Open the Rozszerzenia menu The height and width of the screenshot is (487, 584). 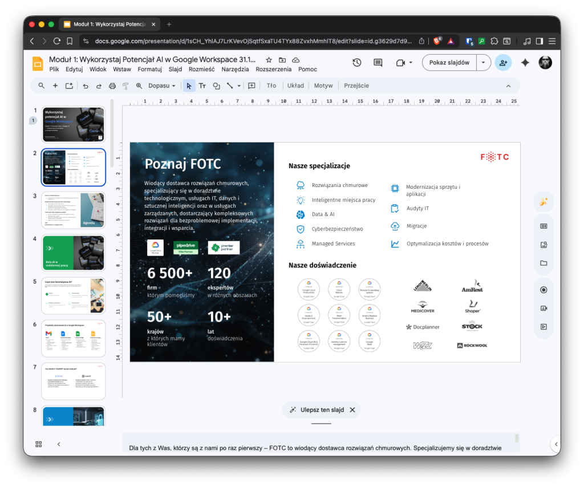(273, 69)
